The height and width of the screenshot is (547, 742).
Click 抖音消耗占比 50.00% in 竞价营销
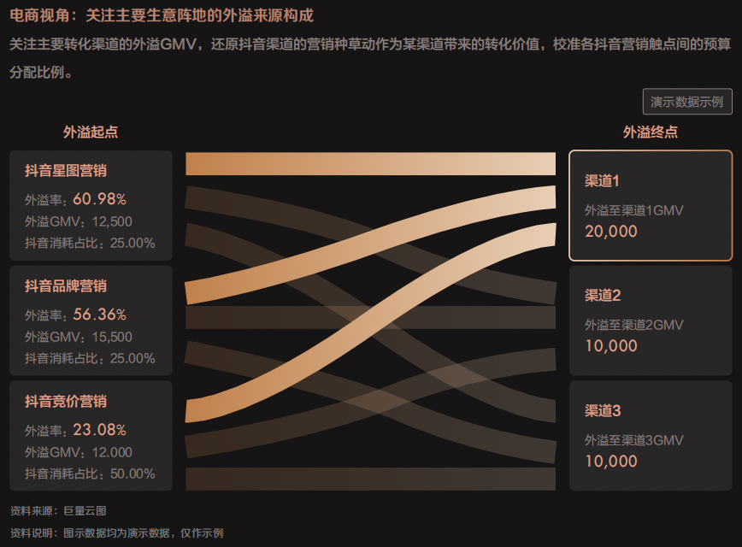90,473
